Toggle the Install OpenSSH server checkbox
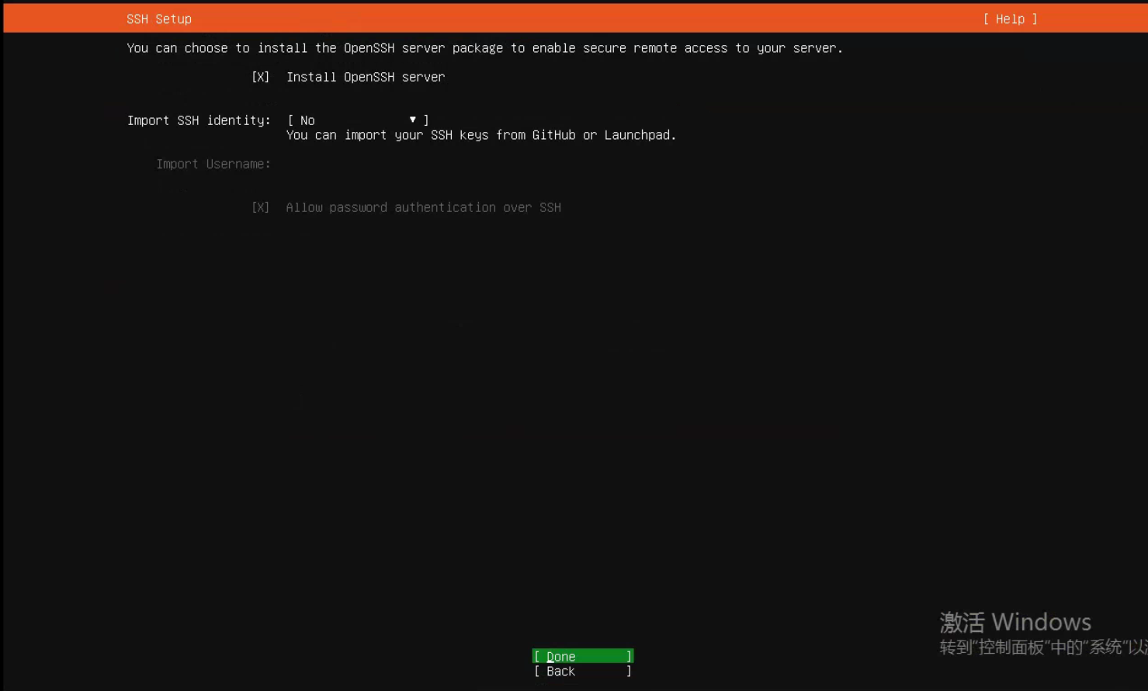Viewport: 1148px width, 691px height. click(261, 77)
